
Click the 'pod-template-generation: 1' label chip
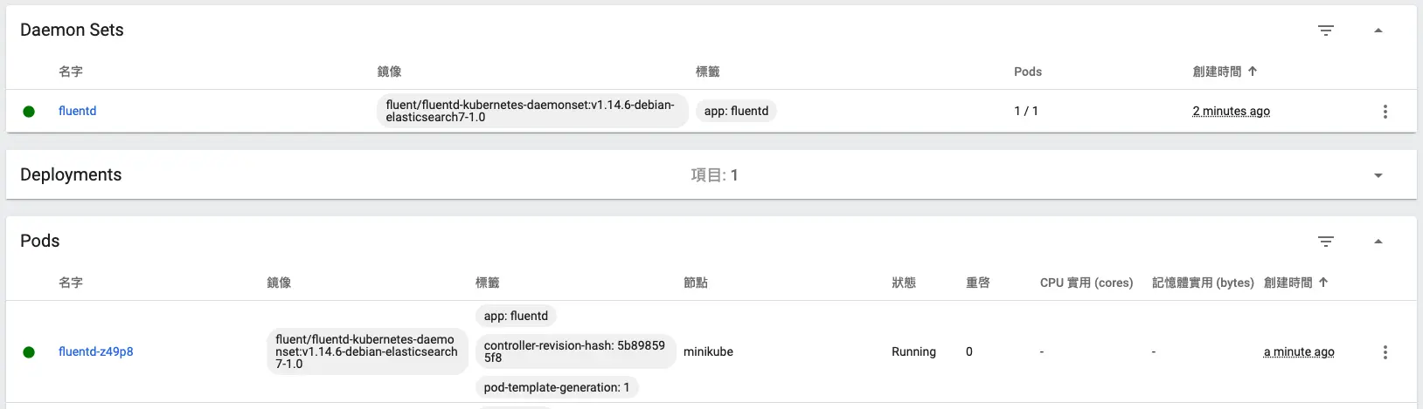pyautogui.click(x=556, y=387)
